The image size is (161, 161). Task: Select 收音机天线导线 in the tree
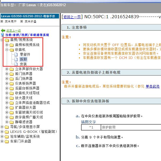tap(27, 93)
